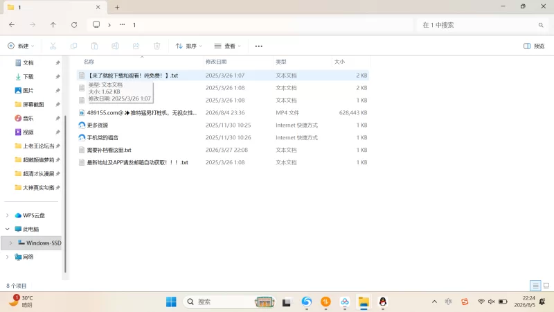The image size is (554, 312).
Task: Open the View (查看) dropdown
Action: coord(228,46)
